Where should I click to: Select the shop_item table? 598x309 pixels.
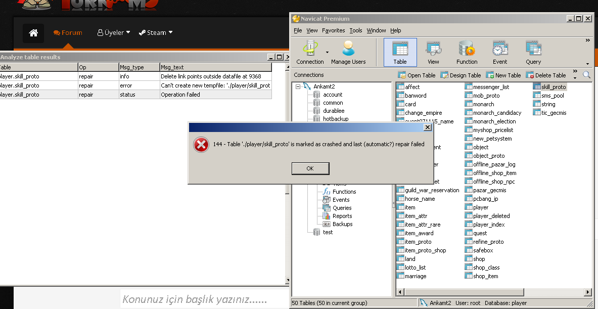point(481,276)
